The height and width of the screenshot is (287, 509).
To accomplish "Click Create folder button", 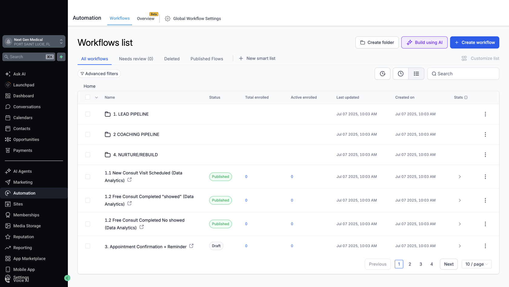I will [377, 42].
